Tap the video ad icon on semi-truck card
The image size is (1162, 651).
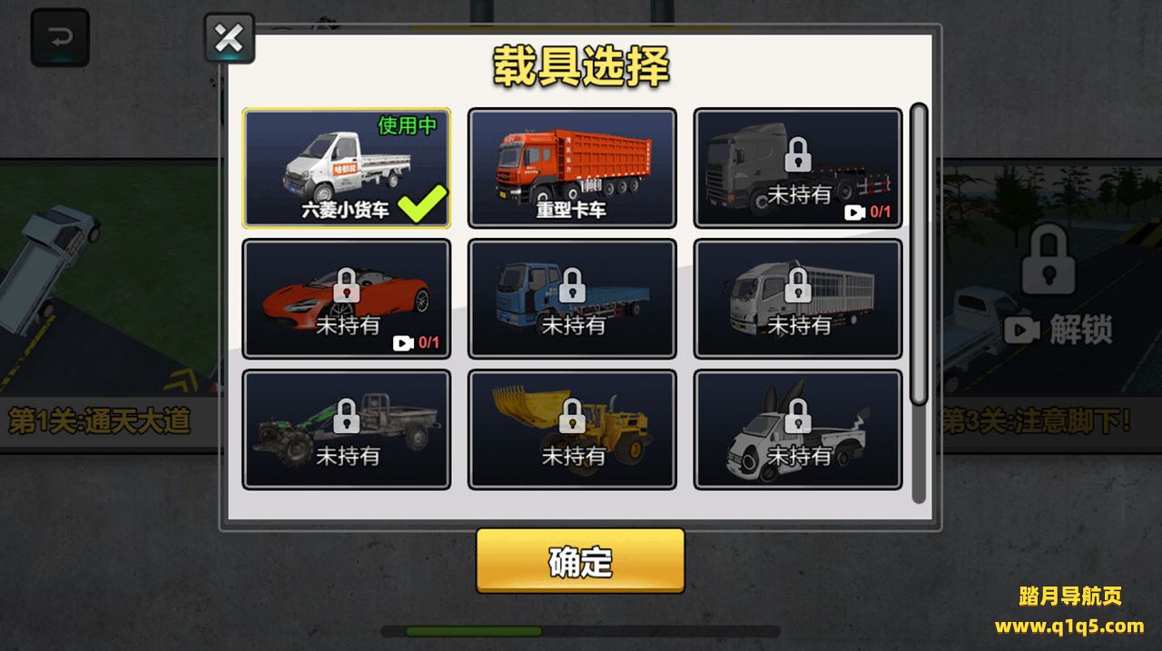854,212
